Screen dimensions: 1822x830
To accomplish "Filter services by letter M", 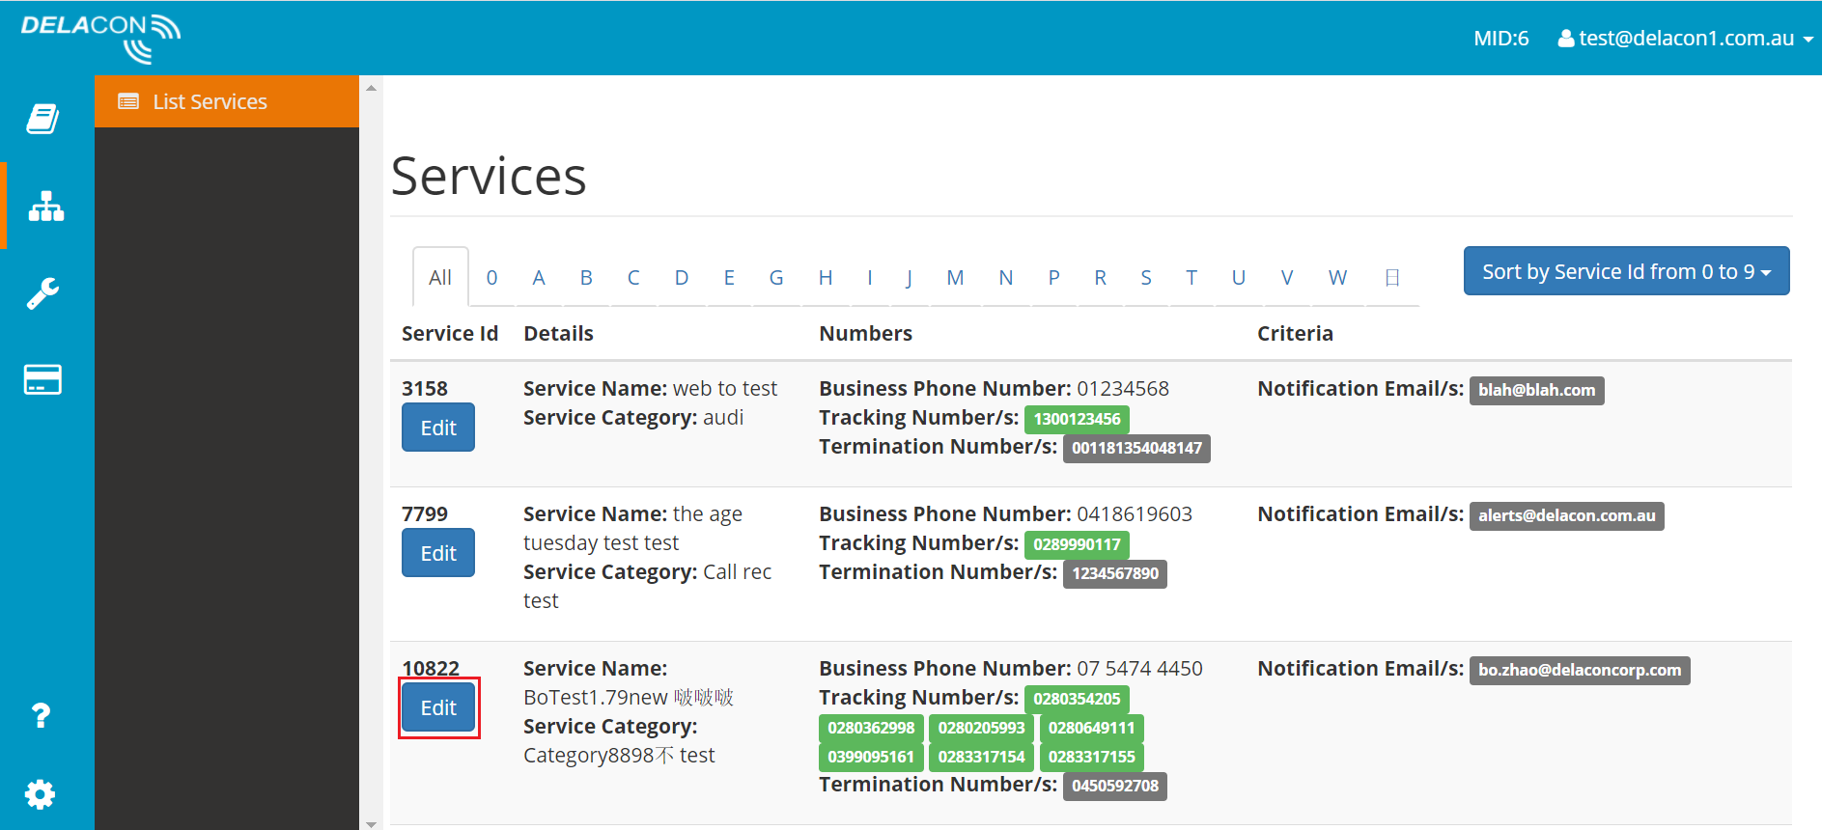I will click(x=955, y=278).
